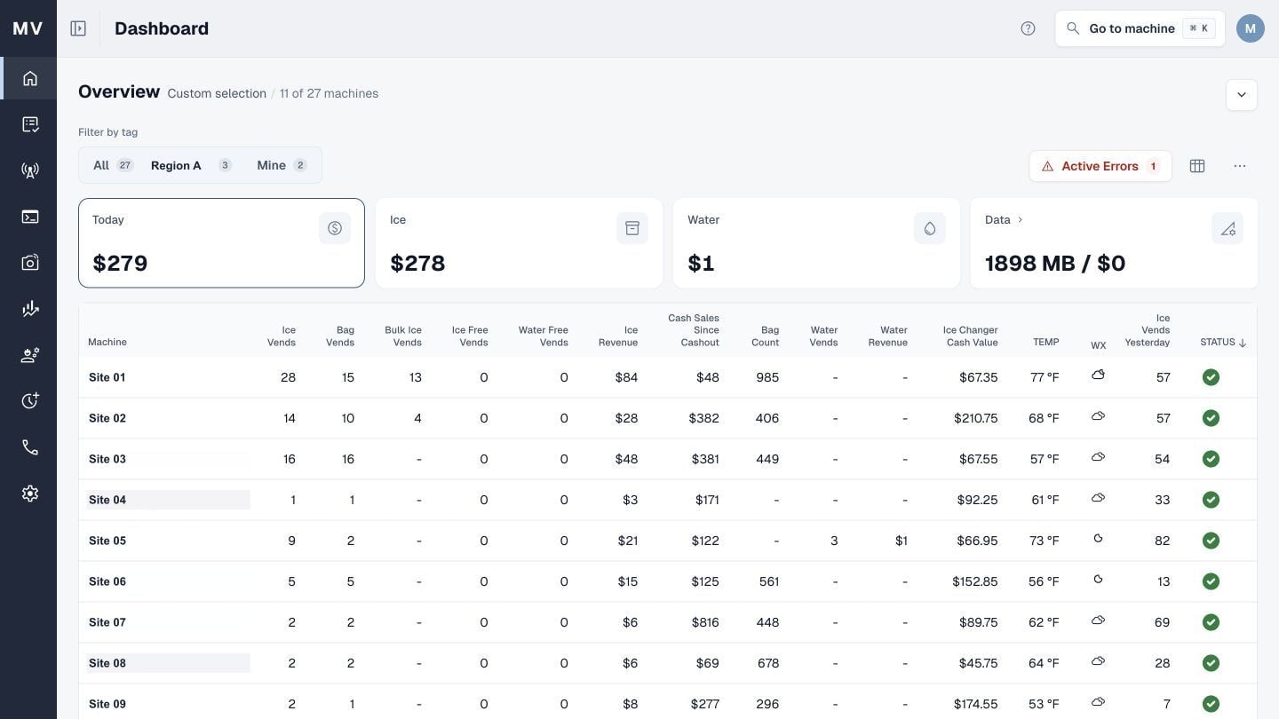Open the Home dashboard sidebar icon
The height and width of the screenshot is (719, 1279).
(30, 78)
